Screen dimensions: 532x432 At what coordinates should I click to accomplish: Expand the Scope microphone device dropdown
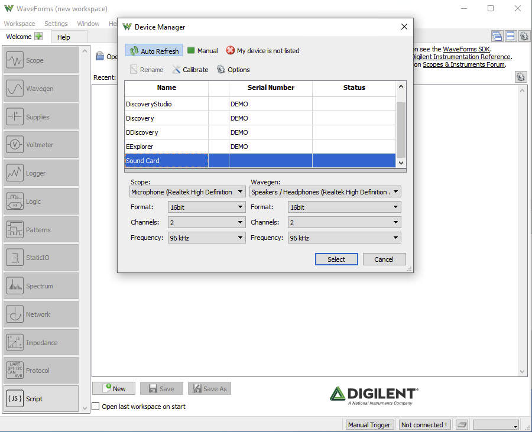[x=187, y=192]
